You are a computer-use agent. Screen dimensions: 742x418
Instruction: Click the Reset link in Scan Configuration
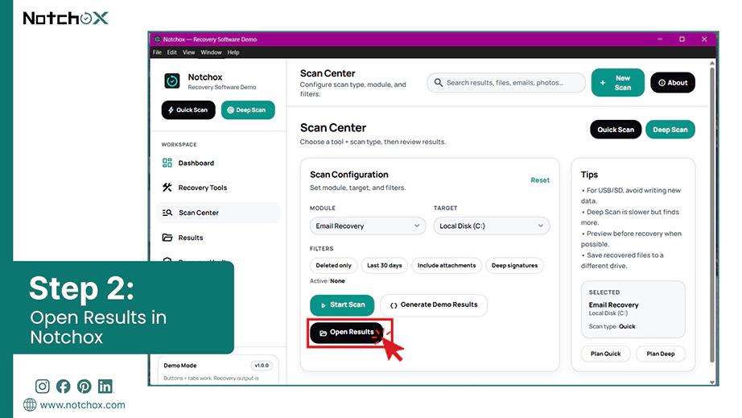tap(540, 180)
